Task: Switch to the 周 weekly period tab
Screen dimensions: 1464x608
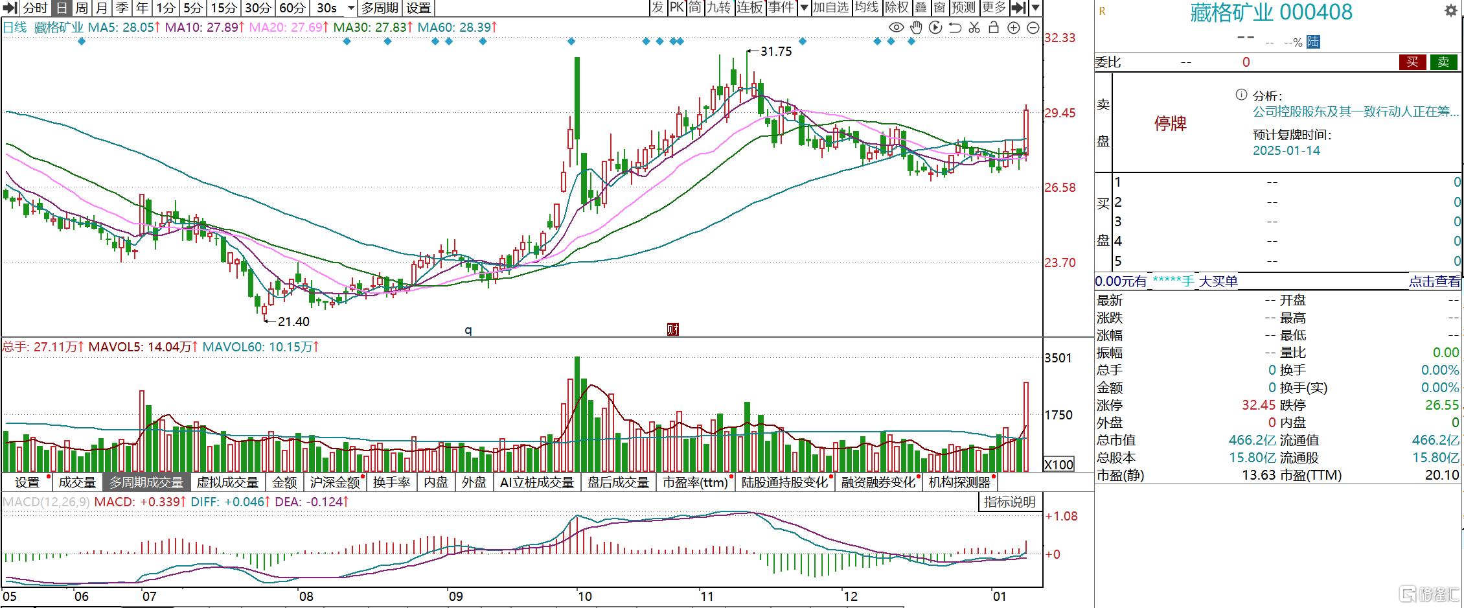Action: [x=82, y=8]
